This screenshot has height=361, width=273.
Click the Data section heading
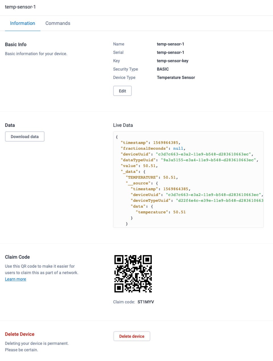[10, 125]
